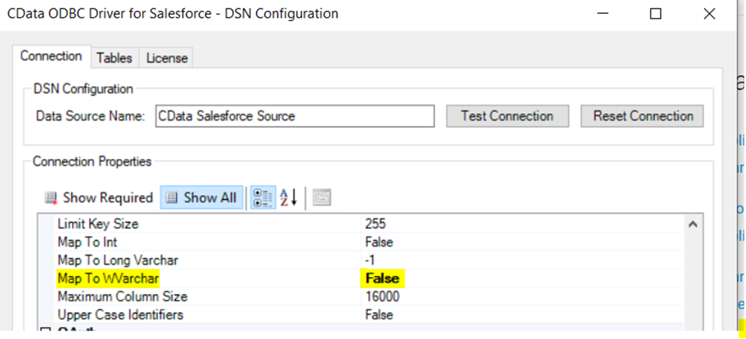The width and height of the screenshot is (746, 339).
Task: Select the Map To Long Varchar property
Action: coord(116,260)
